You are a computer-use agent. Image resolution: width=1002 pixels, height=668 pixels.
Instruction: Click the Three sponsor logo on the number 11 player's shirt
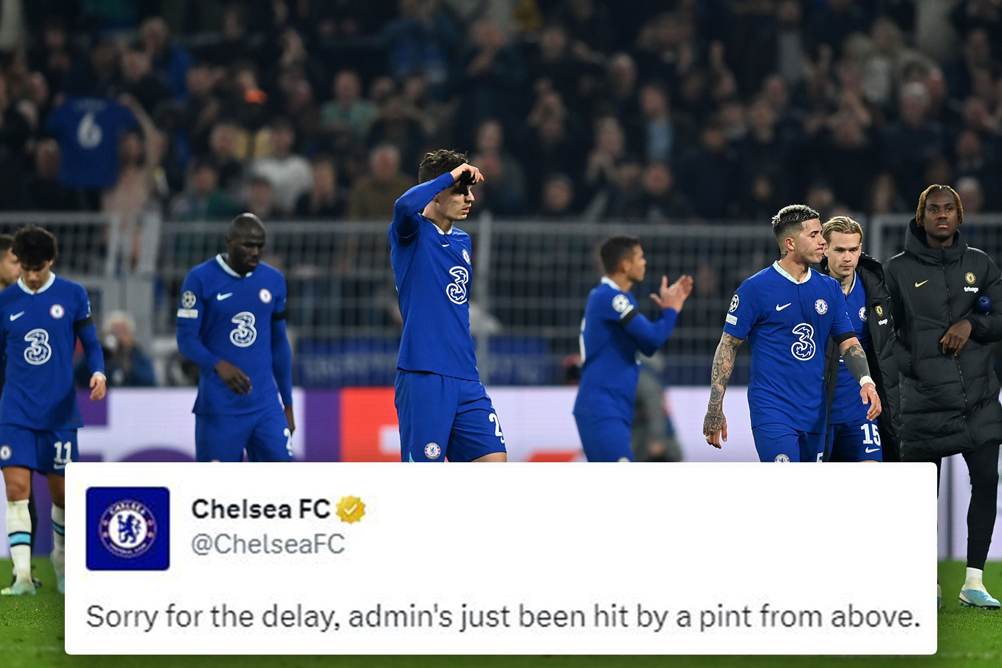click(x=37, y=347)
